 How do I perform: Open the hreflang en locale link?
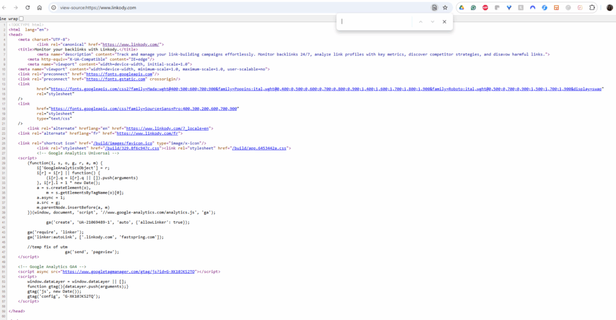167,128
